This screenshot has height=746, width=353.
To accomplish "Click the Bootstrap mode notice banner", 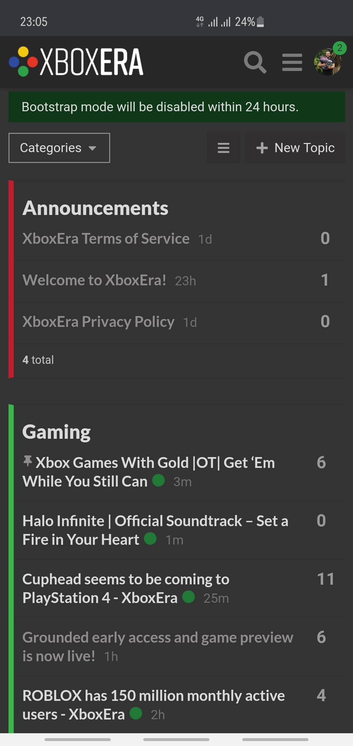I will pyautogui.click(x=176, y=107).
